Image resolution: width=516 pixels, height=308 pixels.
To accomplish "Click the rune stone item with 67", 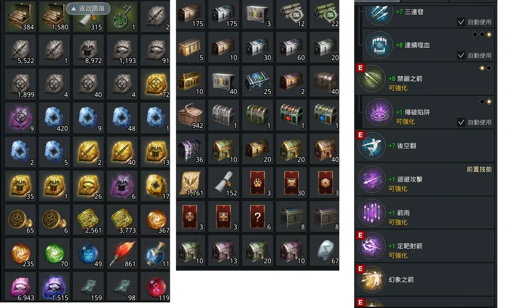I will click(x=325, y=251).
